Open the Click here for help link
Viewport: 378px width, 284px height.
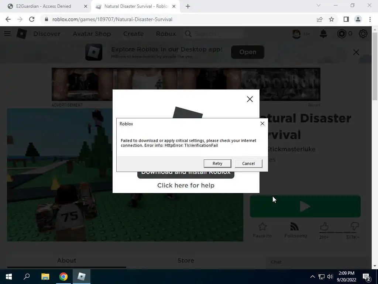click(186, 185)
